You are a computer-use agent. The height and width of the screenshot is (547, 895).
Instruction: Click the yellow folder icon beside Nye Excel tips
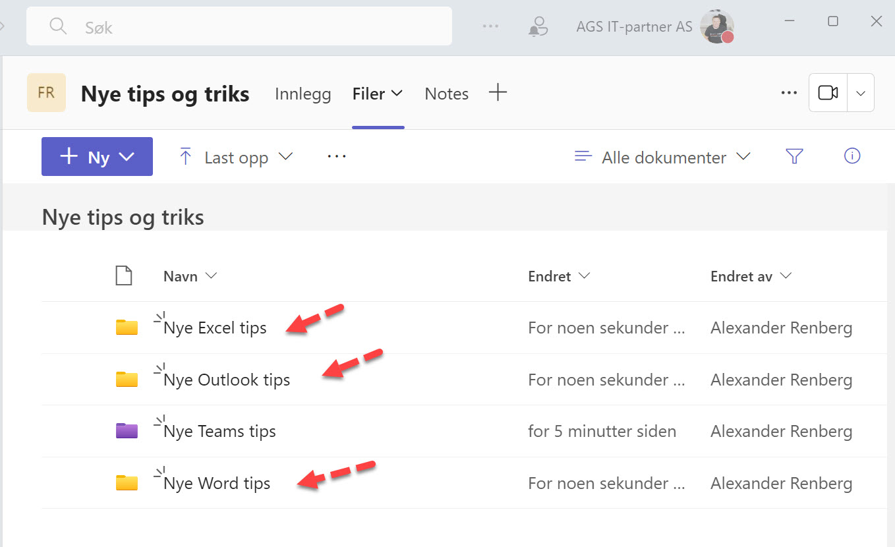(127, 327)
